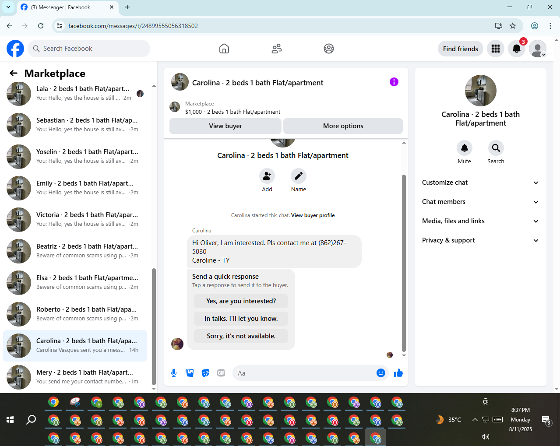The height and width of the screenshot is (446, 560).
Task: Click the Search Facebook field
Action: [89, 49]
